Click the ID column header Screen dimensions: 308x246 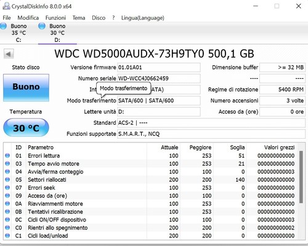coord(18,147)
